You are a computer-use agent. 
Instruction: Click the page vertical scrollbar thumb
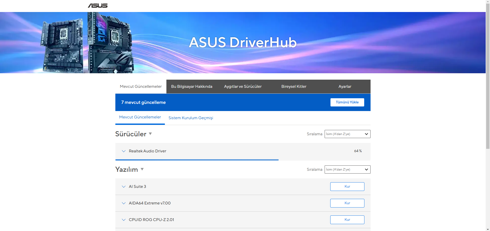coord(488,76)
